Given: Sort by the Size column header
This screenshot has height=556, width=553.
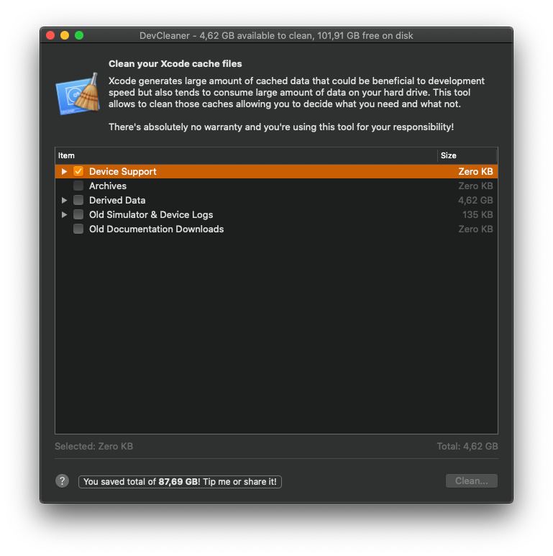Looking at the screenshot, I should click(467, 155).
